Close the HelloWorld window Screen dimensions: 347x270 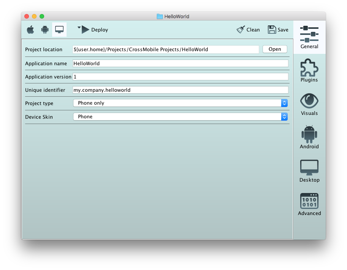27,16
